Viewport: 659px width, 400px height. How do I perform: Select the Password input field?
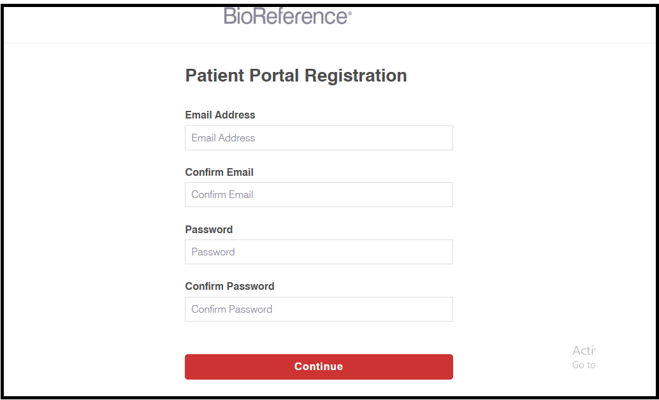[x=319, y=252]
